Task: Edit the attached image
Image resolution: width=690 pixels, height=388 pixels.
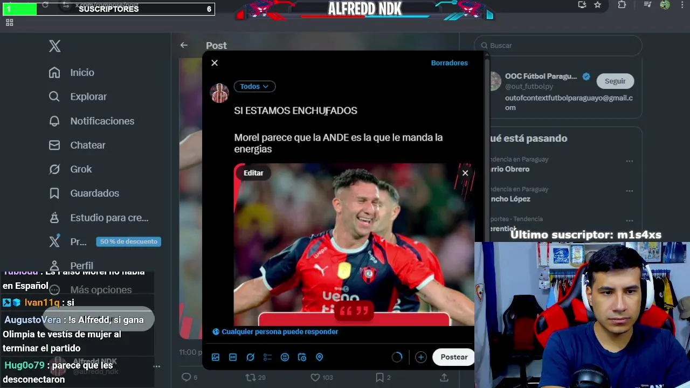Action: pyautogui.click(x=253, y=173)
